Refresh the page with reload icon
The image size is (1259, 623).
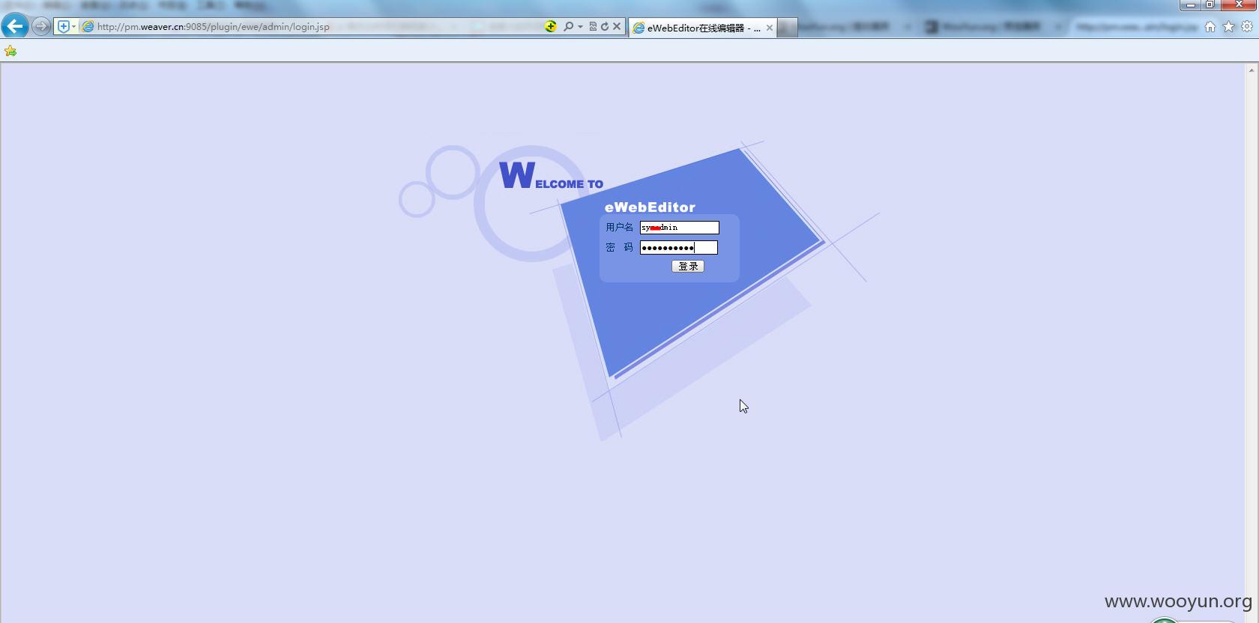(605, 26)
